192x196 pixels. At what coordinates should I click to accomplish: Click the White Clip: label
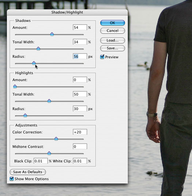tap(62, 161)
